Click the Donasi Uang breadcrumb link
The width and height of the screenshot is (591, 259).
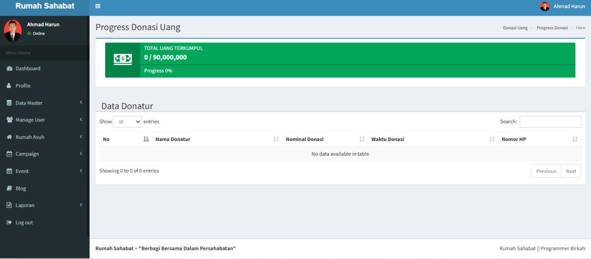pyautogui.click(x=515, y=28)
